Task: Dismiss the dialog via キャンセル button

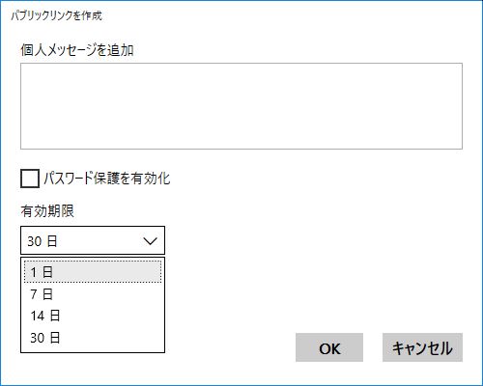Action: pos(422,347)
